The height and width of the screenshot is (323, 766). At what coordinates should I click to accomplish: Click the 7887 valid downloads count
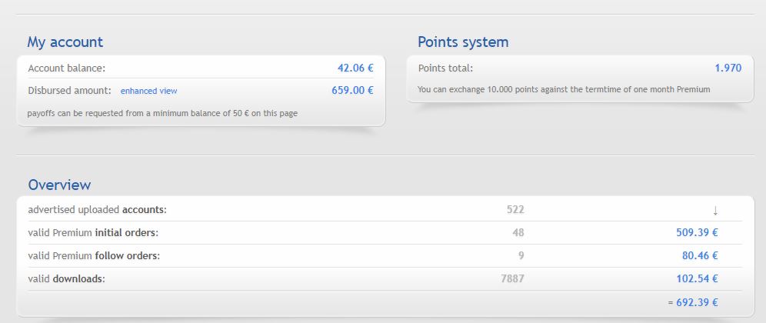(512, 278)
